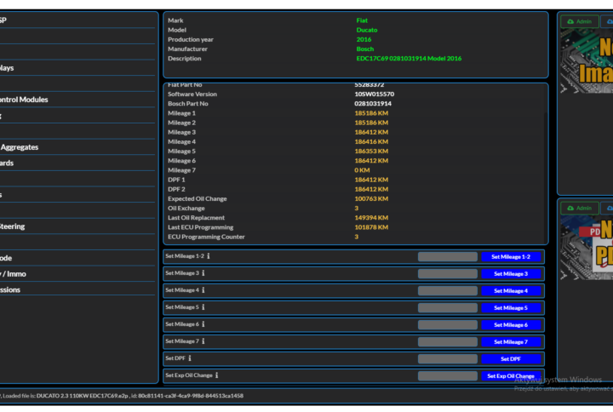Select the Set DPF value input field

(447, 358)
